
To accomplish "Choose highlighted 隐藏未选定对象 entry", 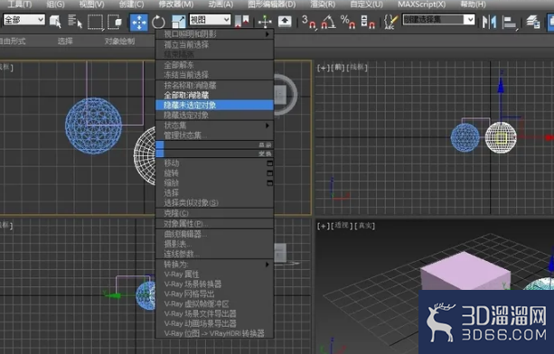I will (214, 105).
